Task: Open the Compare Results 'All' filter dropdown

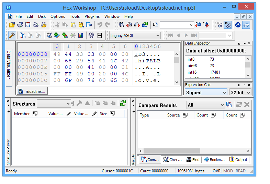Action: [x=205, y=105]
